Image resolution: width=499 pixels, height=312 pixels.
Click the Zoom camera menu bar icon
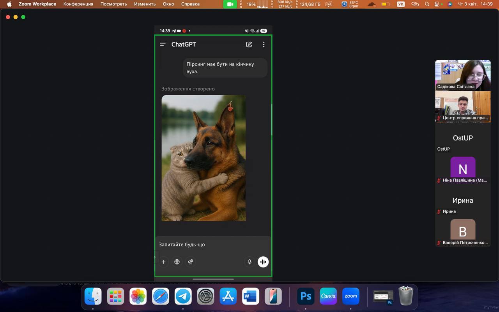coord(230,4)
